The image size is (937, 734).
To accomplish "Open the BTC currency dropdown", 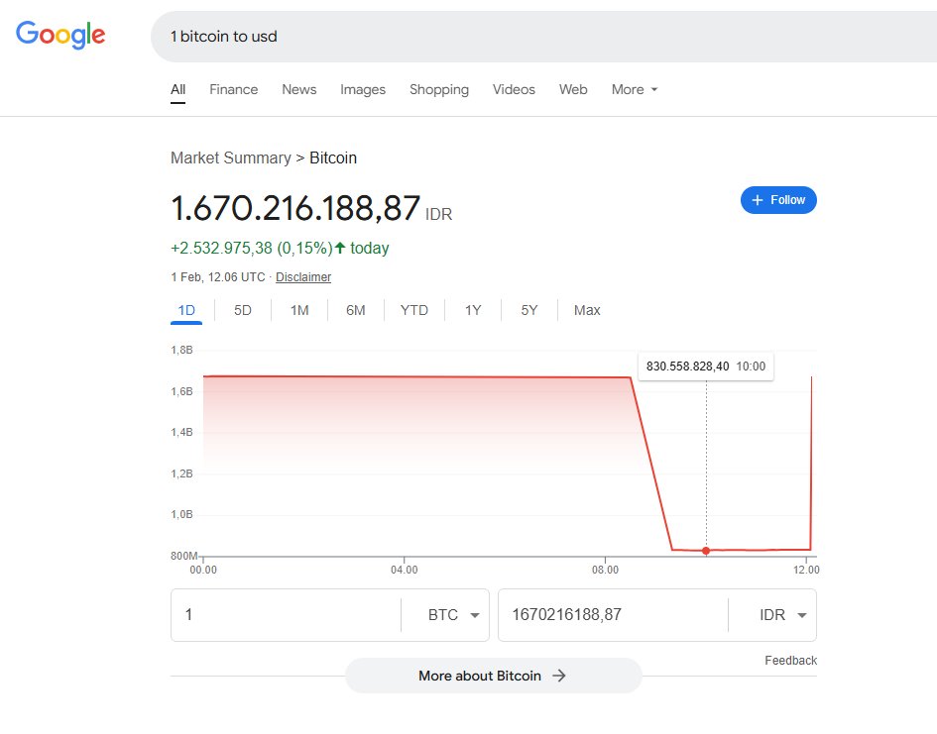I will (453, 615).
